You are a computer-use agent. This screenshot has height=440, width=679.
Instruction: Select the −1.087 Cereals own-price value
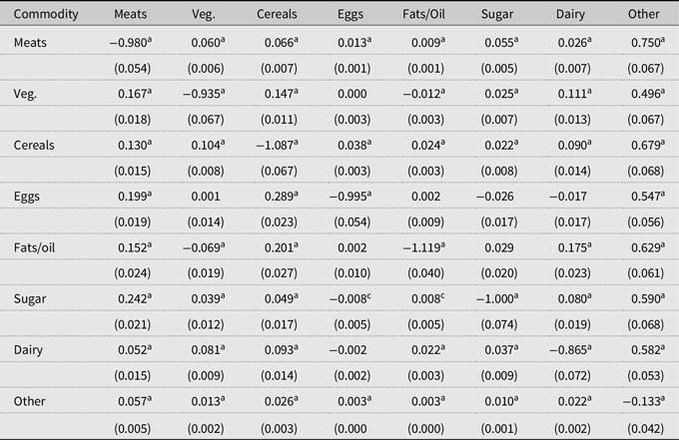[275, 144]
